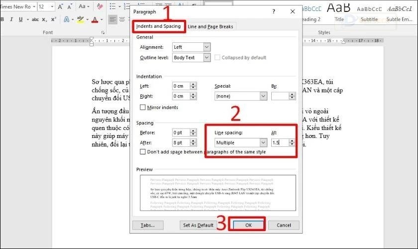This screenshot has width=418, height=249.
Task: Confirm the dialog with OK
Action: (x=248, y=225)
